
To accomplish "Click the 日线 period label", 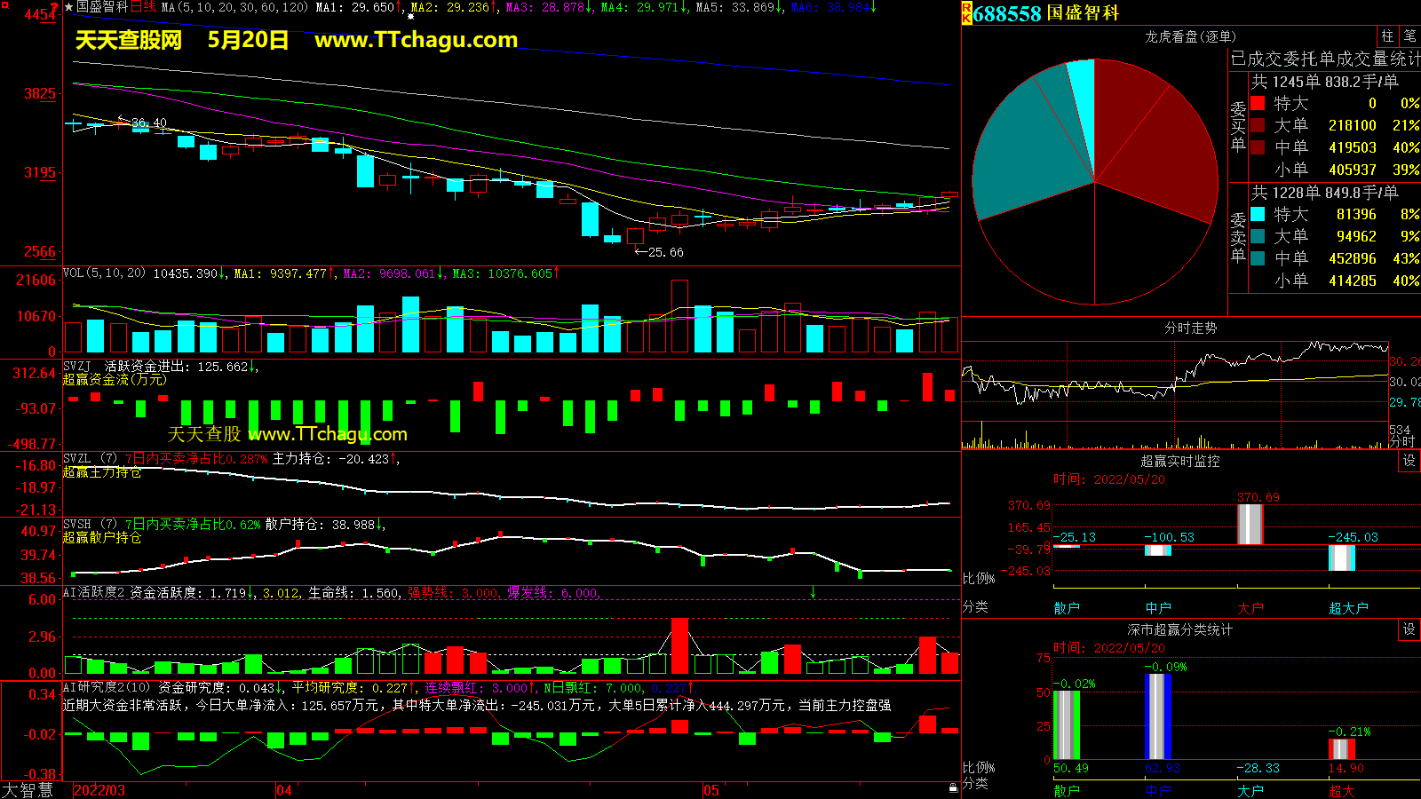I will (x=143, y=7).
